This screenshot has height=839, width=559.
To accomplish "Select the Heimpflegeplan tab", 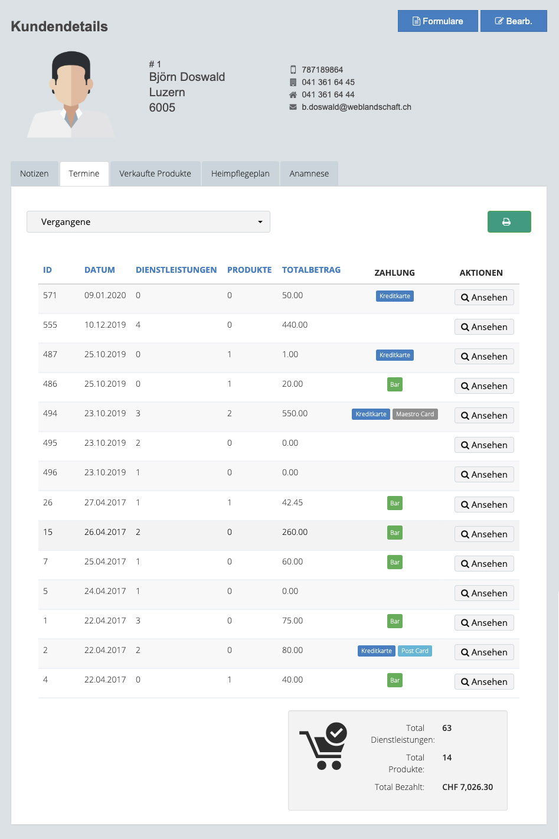I will [240, 174].
